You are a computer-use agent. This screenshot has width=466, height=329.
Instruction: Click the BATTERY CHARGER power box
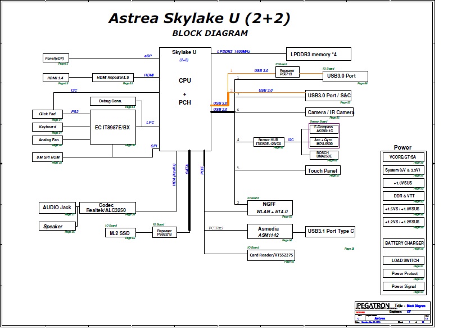(404, 243)
